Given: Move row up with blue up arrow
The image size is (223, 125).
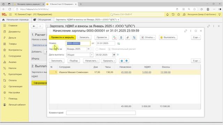Looking at the screenshot, I should [122, 61].
